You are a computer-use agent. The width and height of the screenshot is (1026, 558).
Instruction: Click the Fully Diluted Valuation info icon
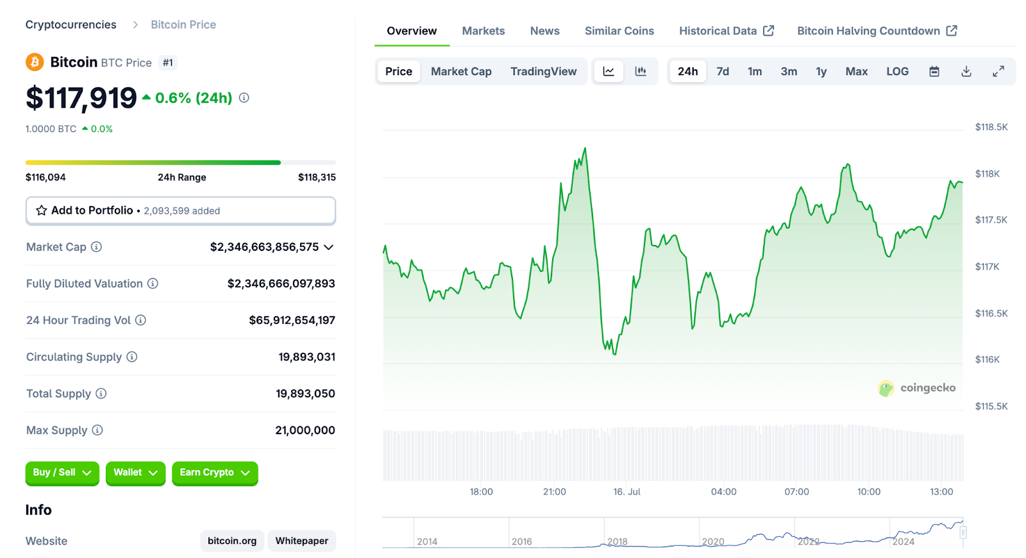click(153, 283)
